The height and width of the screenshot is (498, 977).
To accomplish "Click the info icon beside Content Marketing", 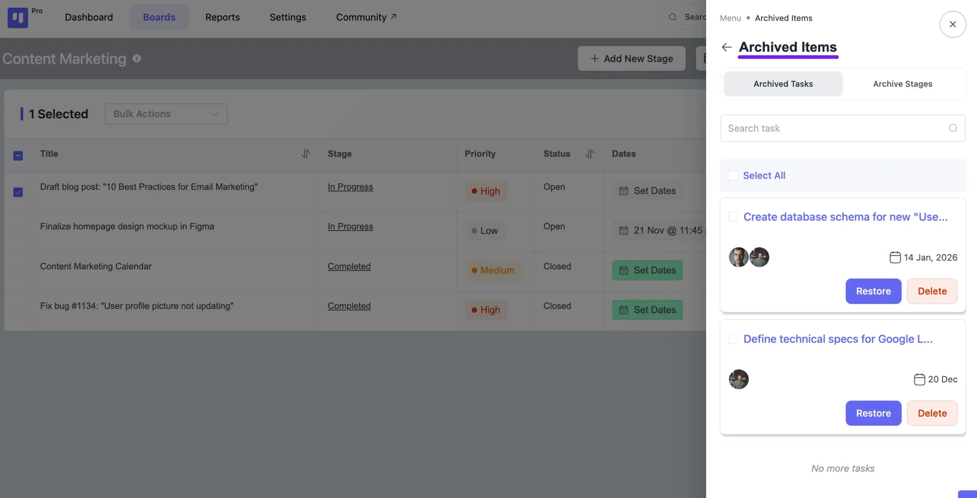I will [x=137, y=58].
